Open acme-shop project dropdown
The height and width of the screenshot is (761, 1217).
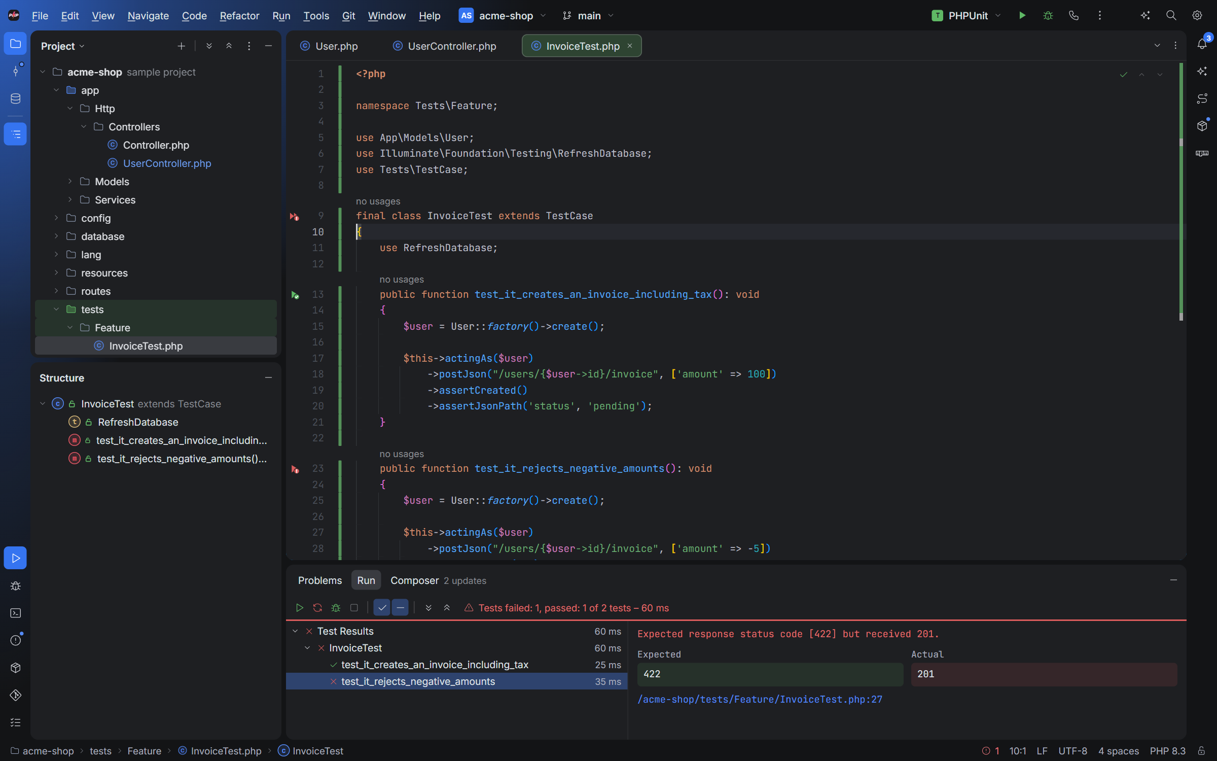[x=503, y=16]
